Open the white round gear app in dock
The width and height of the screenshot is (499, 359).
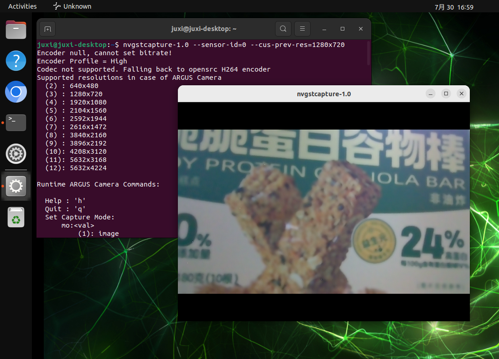tap(16, 154)
